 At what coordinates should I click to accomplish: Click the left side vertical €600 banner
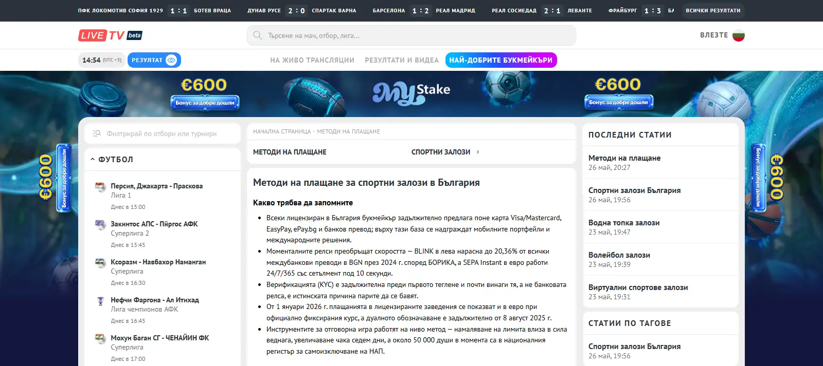55,178
